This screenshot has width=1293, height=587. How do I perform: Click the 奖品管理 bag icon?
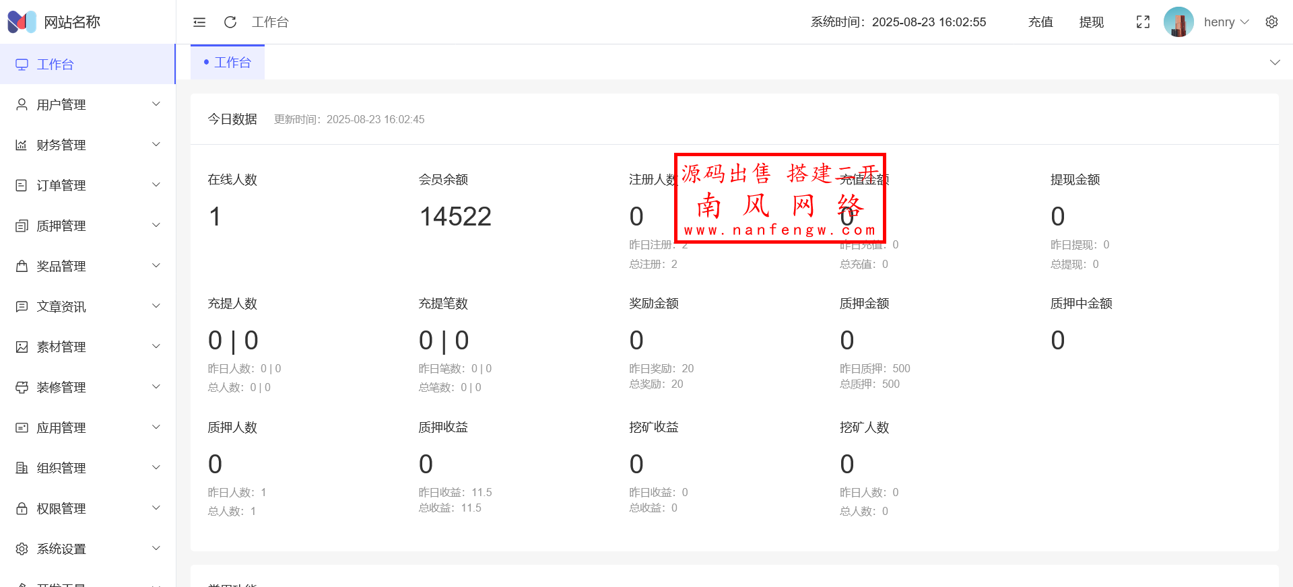[x=22, y=266]
